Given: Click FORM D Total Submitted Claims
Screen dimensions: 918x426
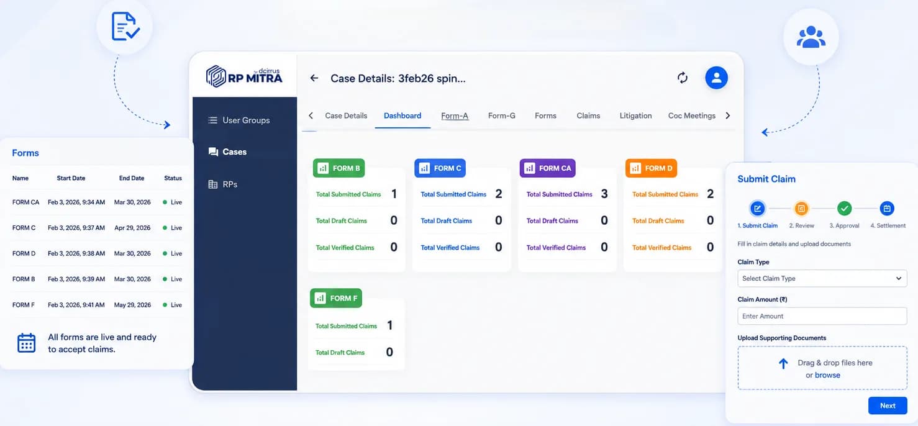Looking at the screenshot, I should [665, 194].
